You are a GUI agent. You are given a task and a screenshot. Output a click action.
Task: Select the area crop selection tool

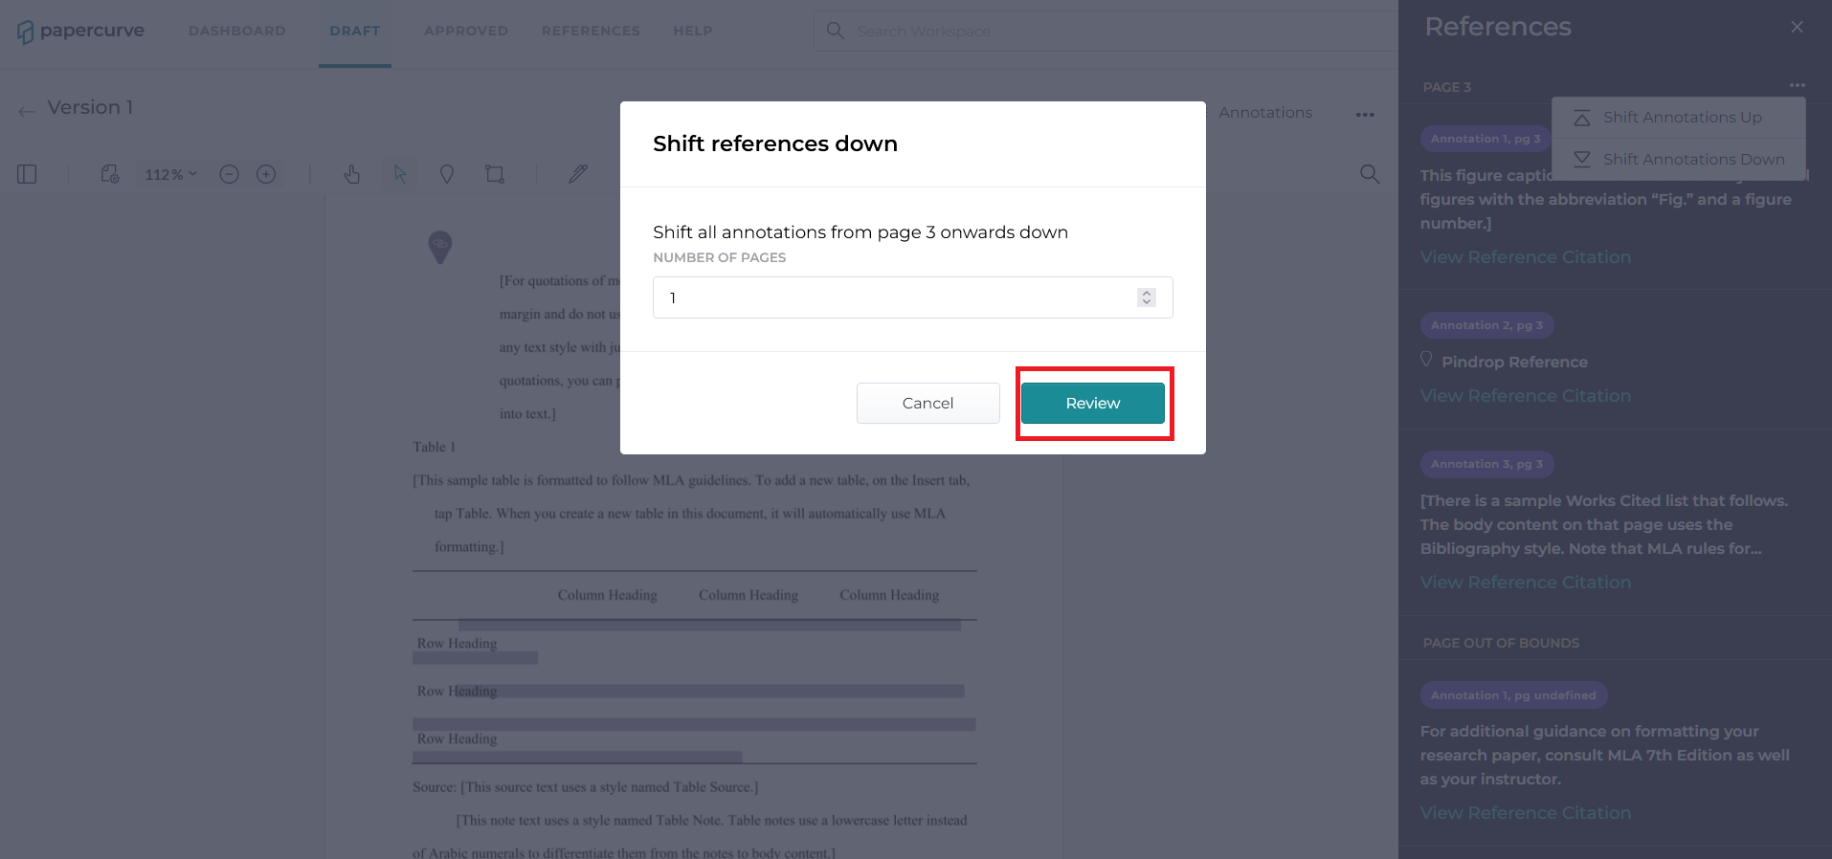(494, 174)
